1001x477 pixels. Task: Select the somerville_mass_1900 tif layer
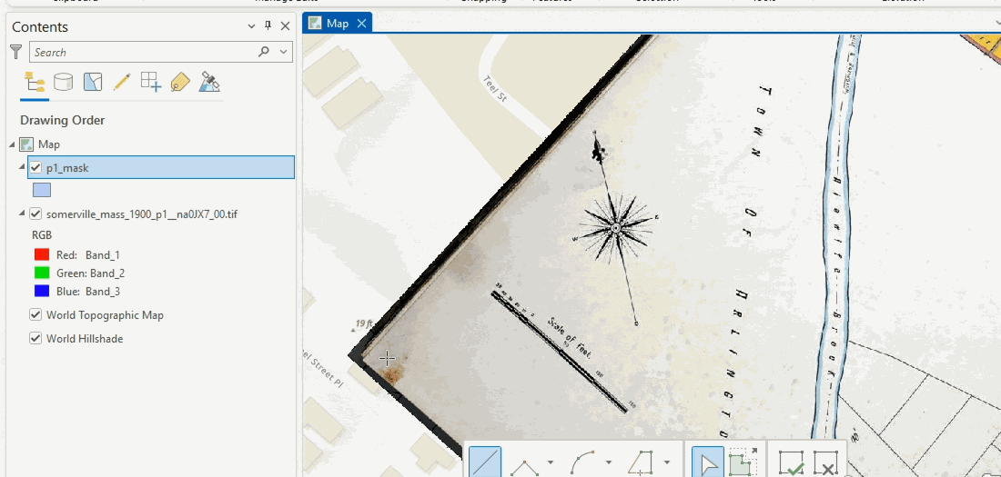pyautogui.click(x=141, y=214)
